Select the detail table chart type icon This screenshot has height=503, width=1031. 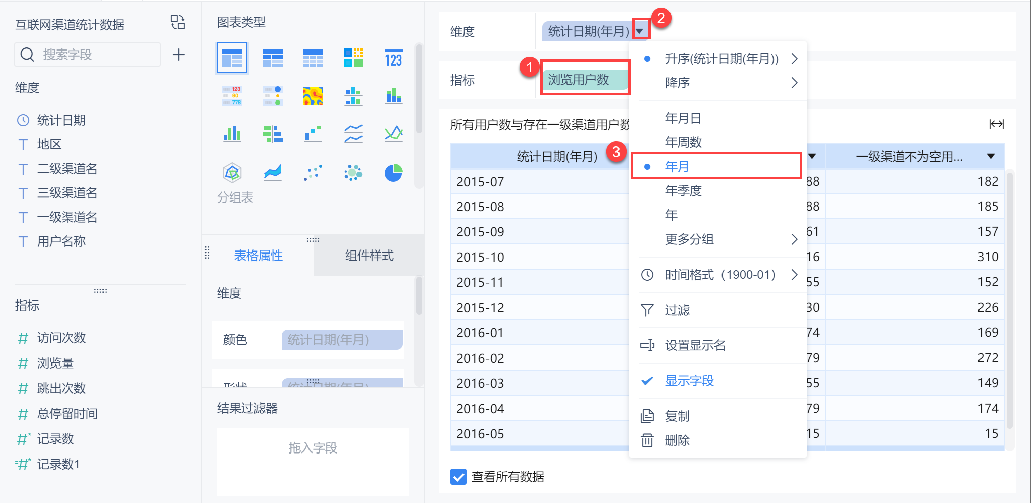pos(313,59)
